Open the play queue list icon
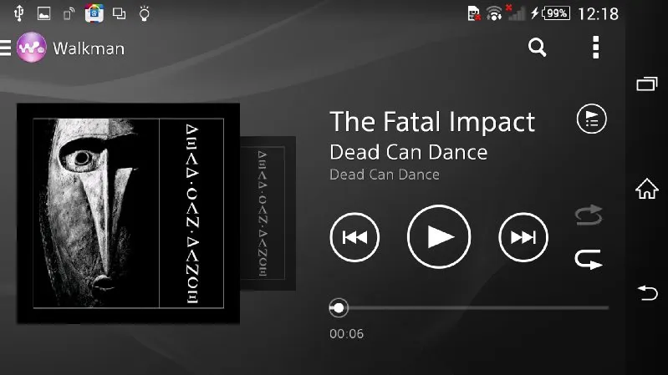 pos(591,119)
